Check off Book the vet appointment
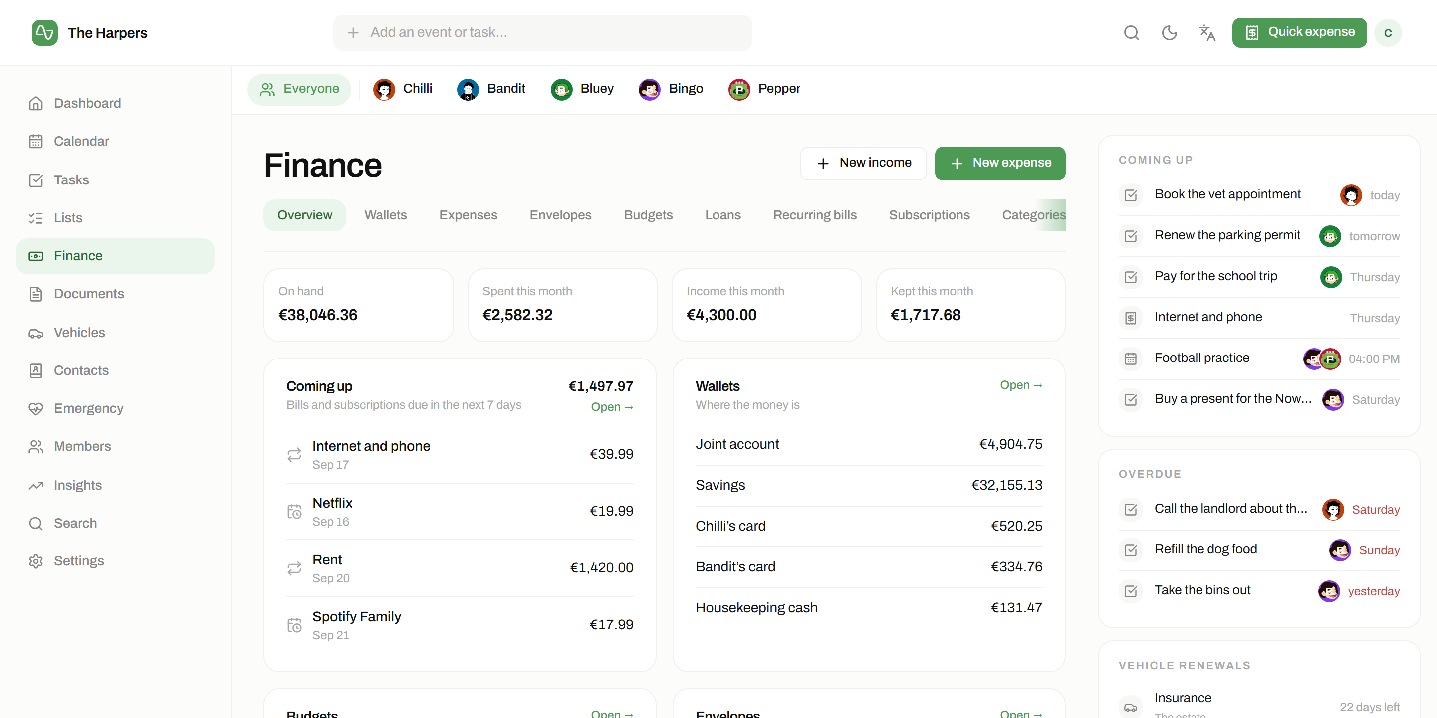 click(x=1131, y=195)
